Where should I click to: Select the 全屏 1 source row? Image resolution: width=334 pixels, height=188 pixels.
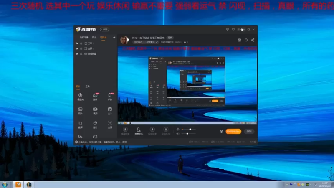(x=96, y=48)
